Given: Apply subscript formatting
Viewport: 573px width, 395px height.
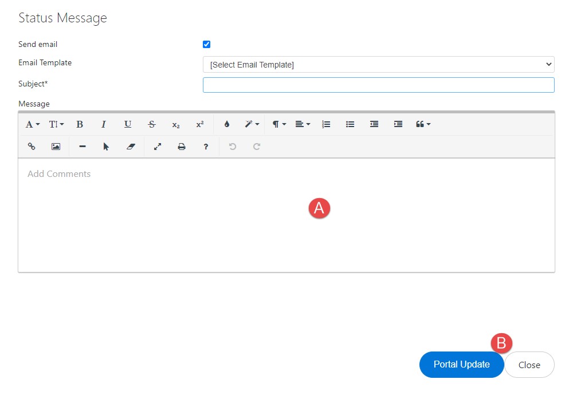Looking at the screenshot, I should pyautogui.click(x=176, y=124).
